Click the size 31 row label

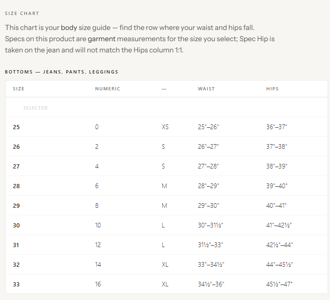16,245
